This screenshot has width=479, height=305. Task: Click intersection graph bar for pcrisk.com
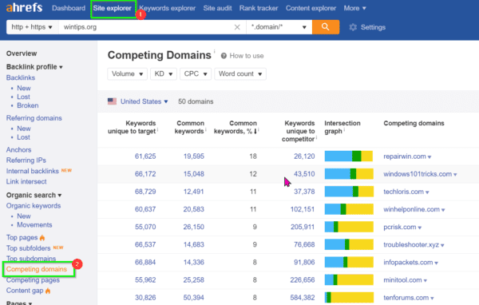349,227
